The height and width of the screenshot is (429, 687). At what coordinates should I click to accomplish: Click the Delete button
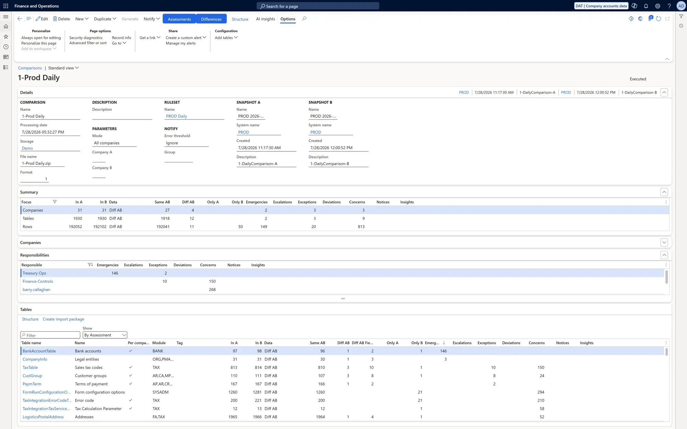point(61,19)
